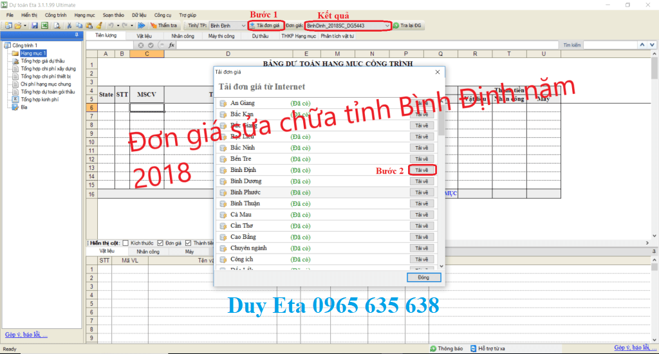Click the cut scissors icon
Viewport: 659px width, 354px height.
pos(70,26)
